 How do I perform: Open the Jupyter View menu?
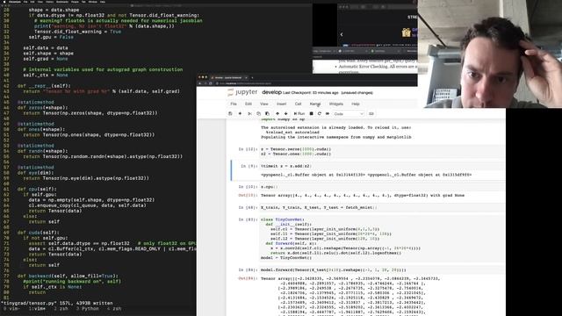(x=263, y=104)
